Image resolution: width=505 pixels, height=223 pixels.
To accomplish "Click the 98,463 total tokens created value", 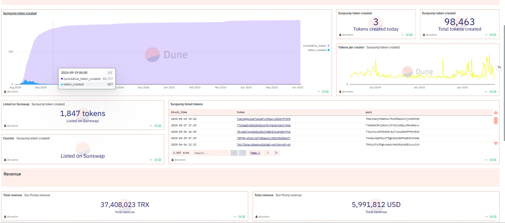I will click(459, 22).
